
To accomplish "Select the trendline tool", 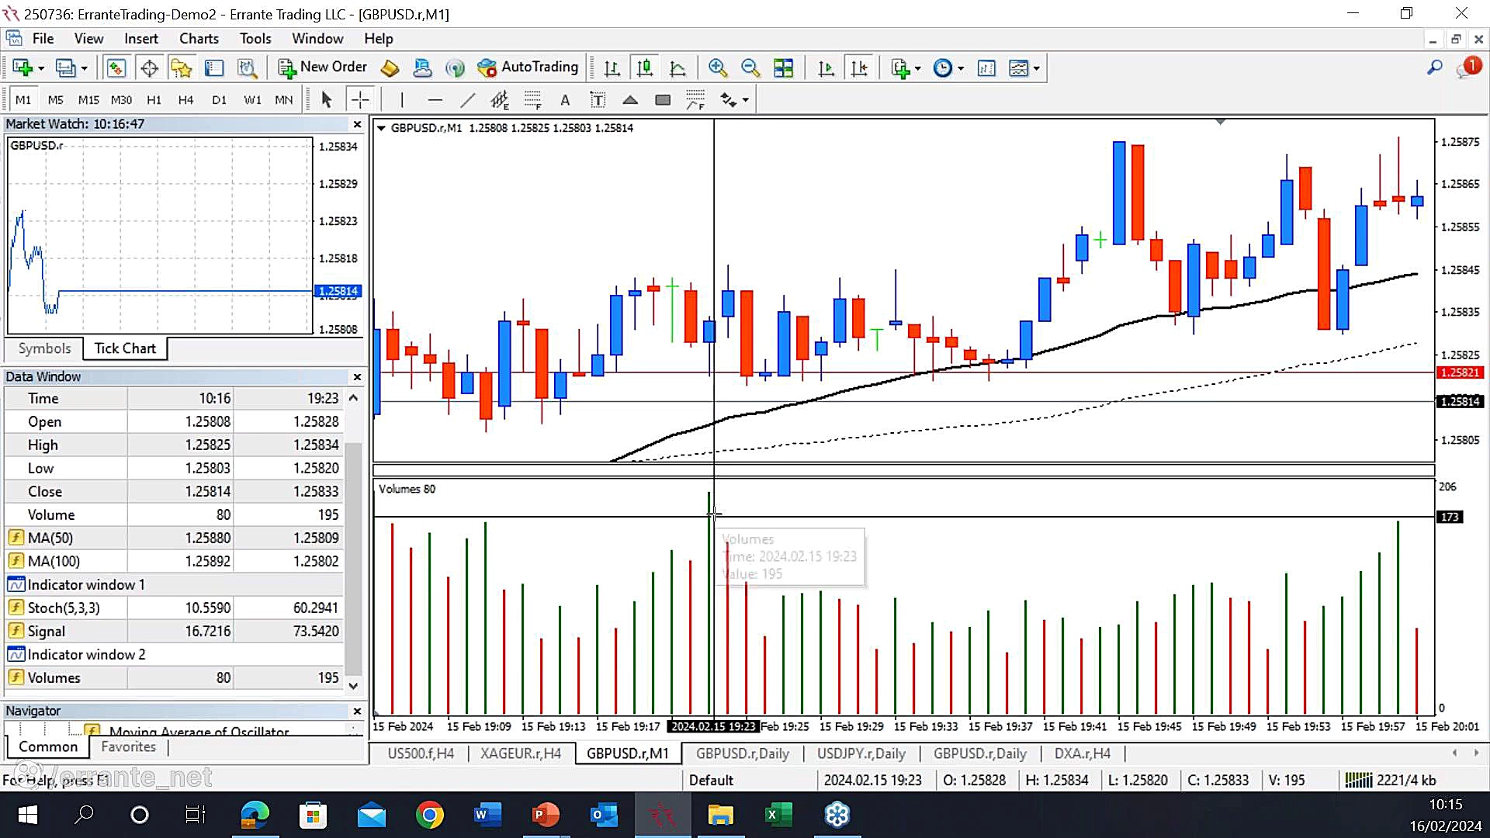I will (x=467, y=100).
